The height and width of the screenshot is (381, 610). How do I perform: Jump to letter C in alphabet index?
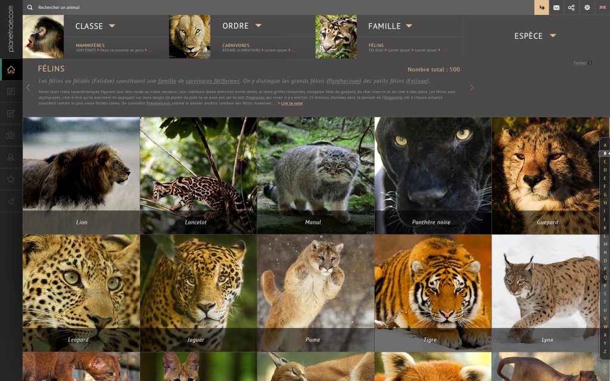(605, 162)
